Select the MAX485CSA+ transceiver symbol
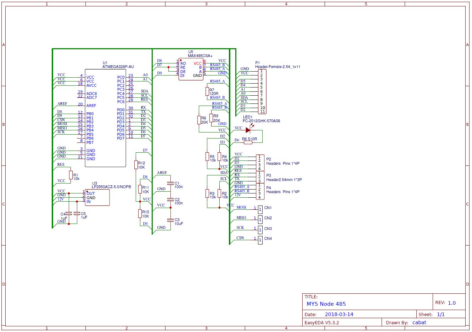 pos(191,69)
